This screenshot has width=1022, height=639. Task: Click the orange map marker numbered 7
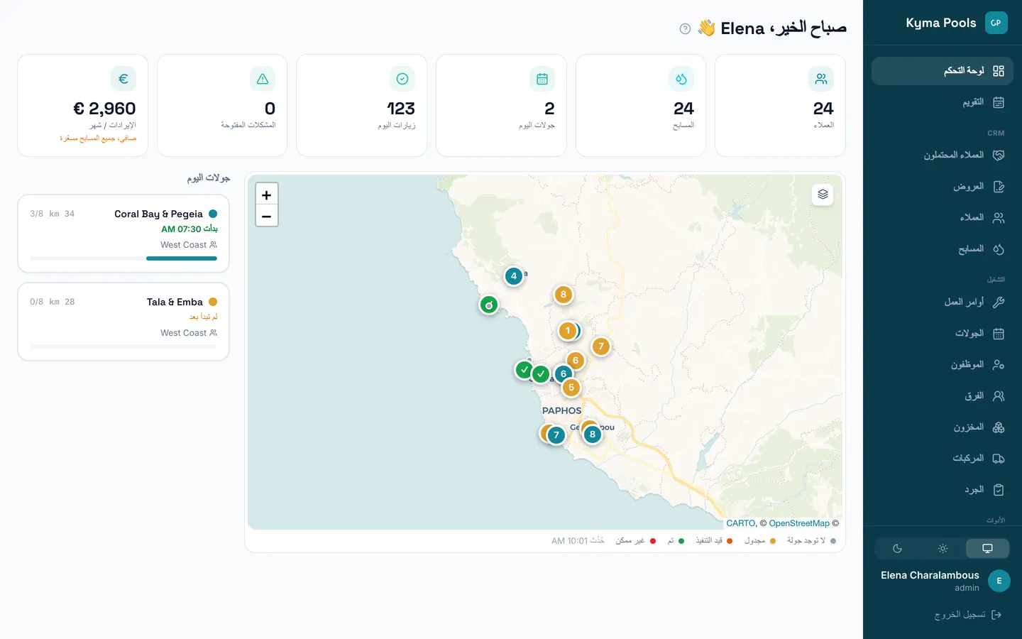tap(601, 346)
